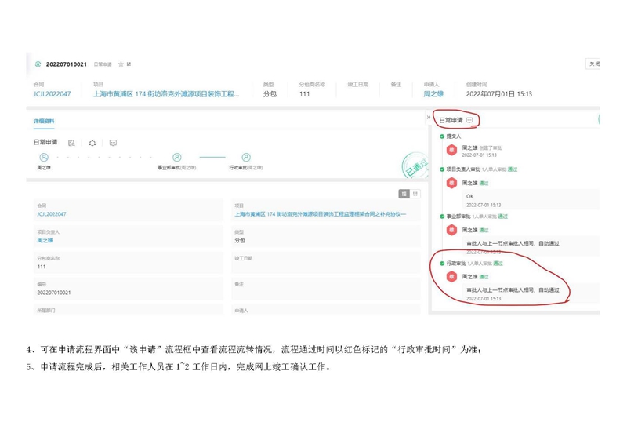Image resolution: width=627 pixels, height=444 pixels.
Task: Open contract link JCJL2022047 in the header
Action: [52, 94]
